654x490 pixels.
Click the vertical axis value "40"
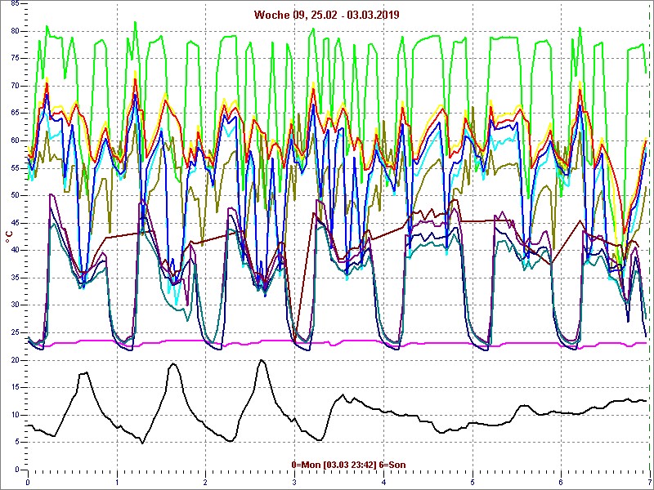point(15,250)
